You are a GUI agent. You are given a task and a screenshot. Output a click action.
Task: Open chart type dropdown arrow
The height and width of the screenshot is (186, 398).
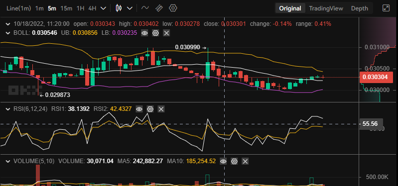pos(130,8)
